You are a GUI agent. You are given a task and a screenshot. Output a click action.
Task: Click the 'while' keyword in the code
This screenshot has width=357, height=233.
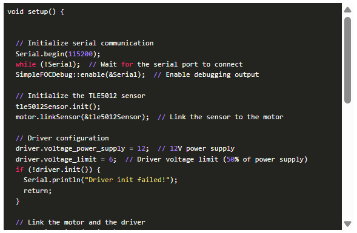point(25,64)
